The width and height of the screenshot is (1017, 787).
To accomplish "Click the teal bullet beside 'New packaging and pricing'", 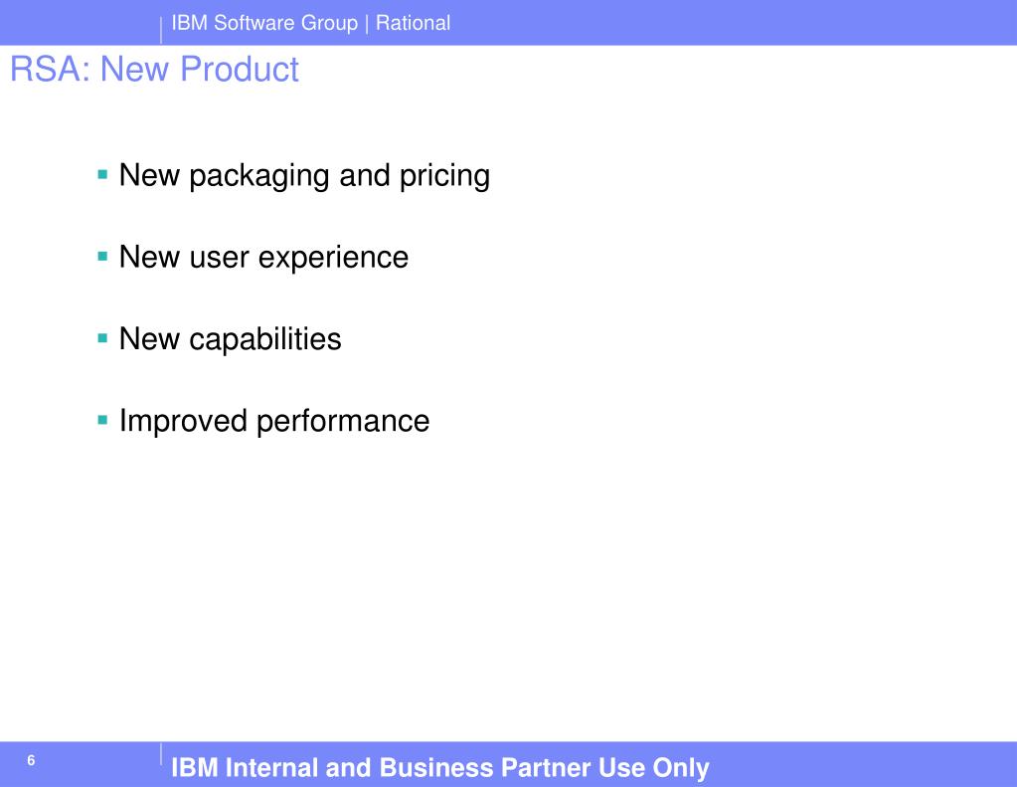I will click(x=102, y=174).
